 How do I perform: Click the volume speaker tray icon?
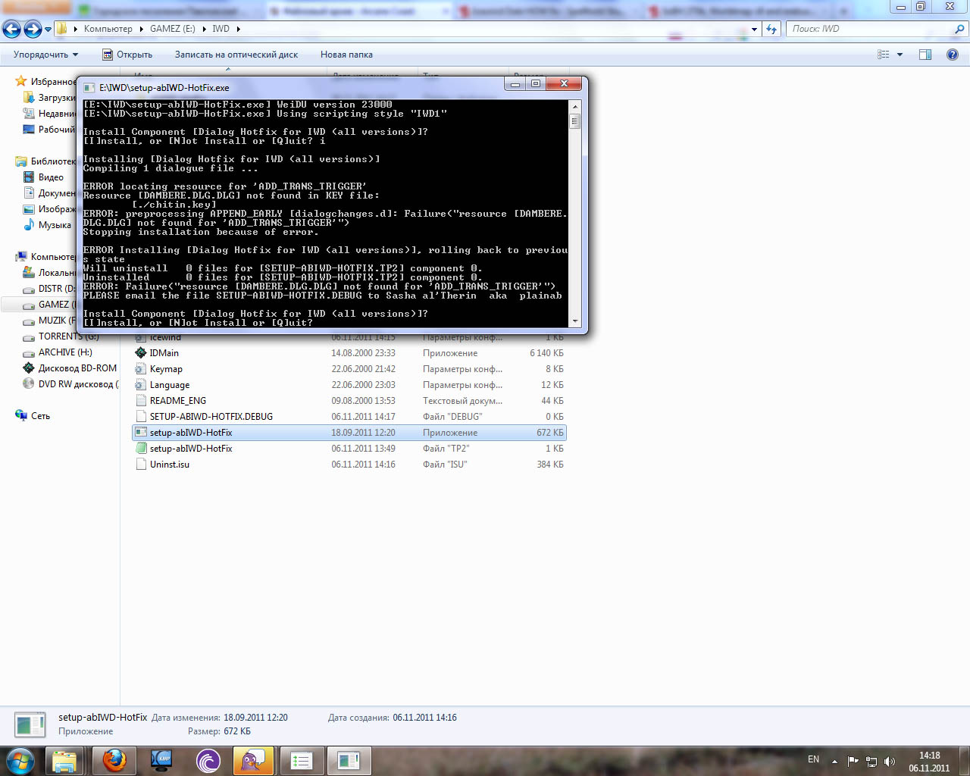click(x=890, y=761)
